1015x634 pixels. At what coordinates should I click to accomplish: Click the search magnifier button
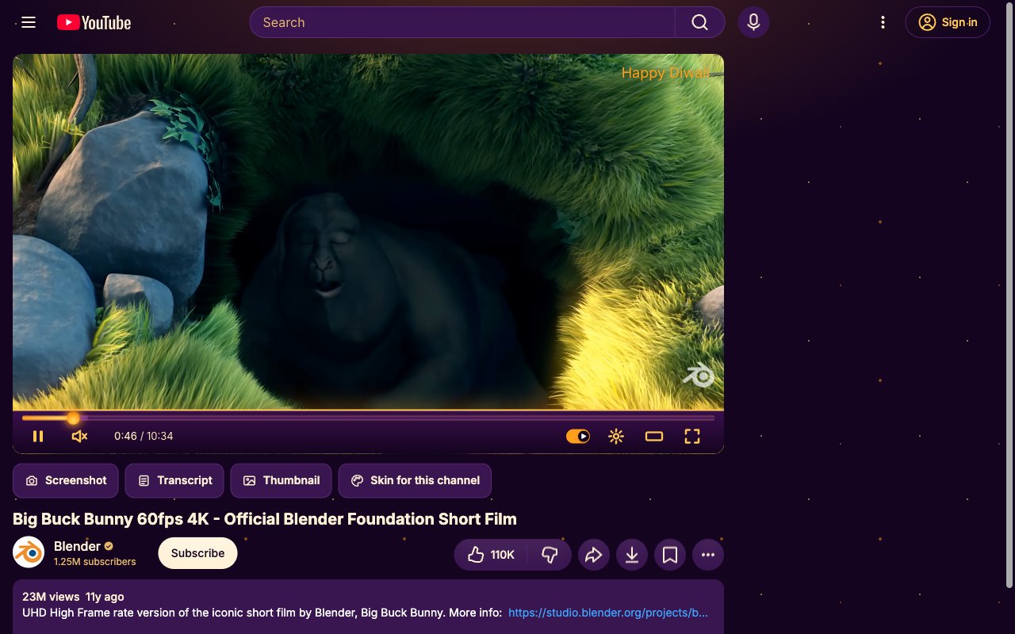(x=699, y=22)
